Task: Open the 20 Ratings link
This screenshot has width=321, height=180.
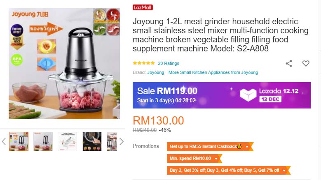Action: [x=169, y=63]
